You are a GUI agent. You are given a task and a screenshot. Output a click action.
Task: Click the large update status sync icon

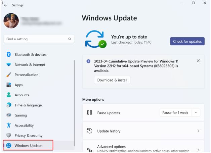pyautogui.click(x=96, y=39)
